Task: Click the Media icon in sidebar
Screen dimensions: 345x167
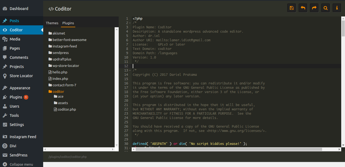Action: pos(5,39)
